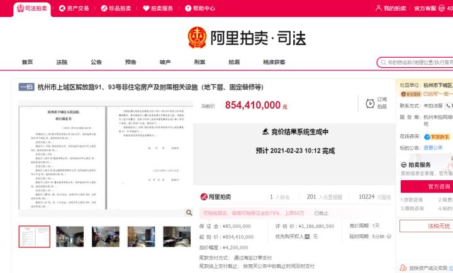The height and width of the screenshot is (273, 453).
Task: Click the heart icon beside 拍卖服务
Action: pos(146,8)
